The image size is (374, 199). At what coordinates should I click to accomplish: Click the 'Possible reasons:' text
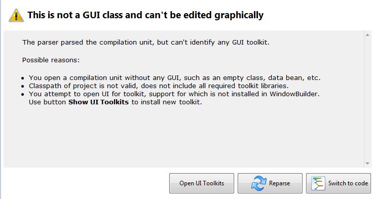51,60
